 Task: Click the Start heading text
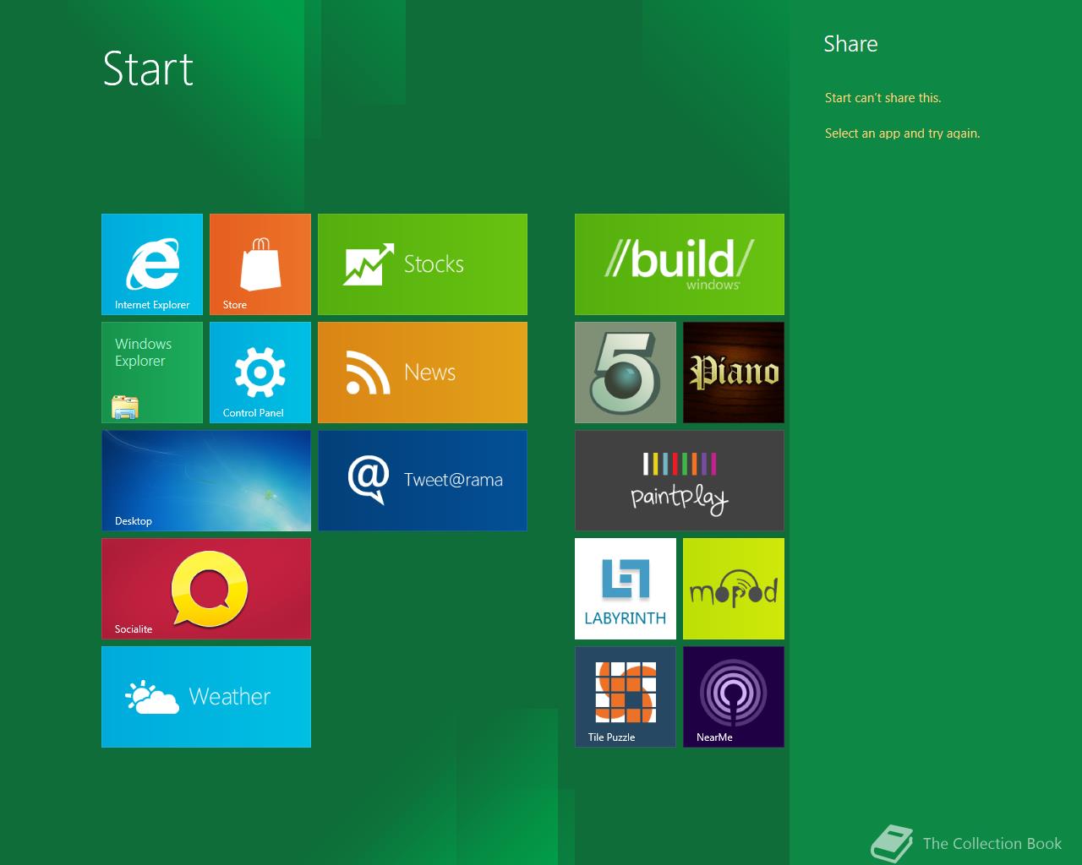pyautogui.click(x=148, y=69)
